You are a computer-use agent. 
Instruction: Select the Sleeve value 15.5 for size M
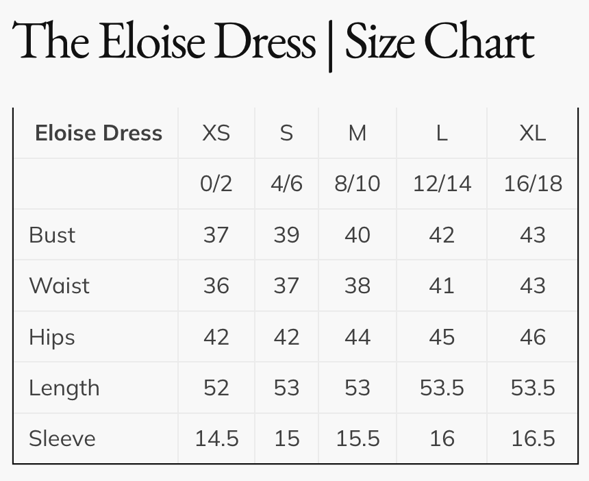pos(357,439)
